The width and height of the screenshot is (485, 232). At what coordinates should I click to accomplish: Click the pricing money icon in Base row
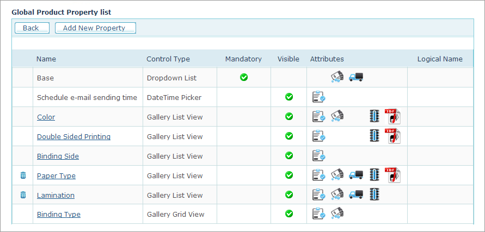(337, 77)
